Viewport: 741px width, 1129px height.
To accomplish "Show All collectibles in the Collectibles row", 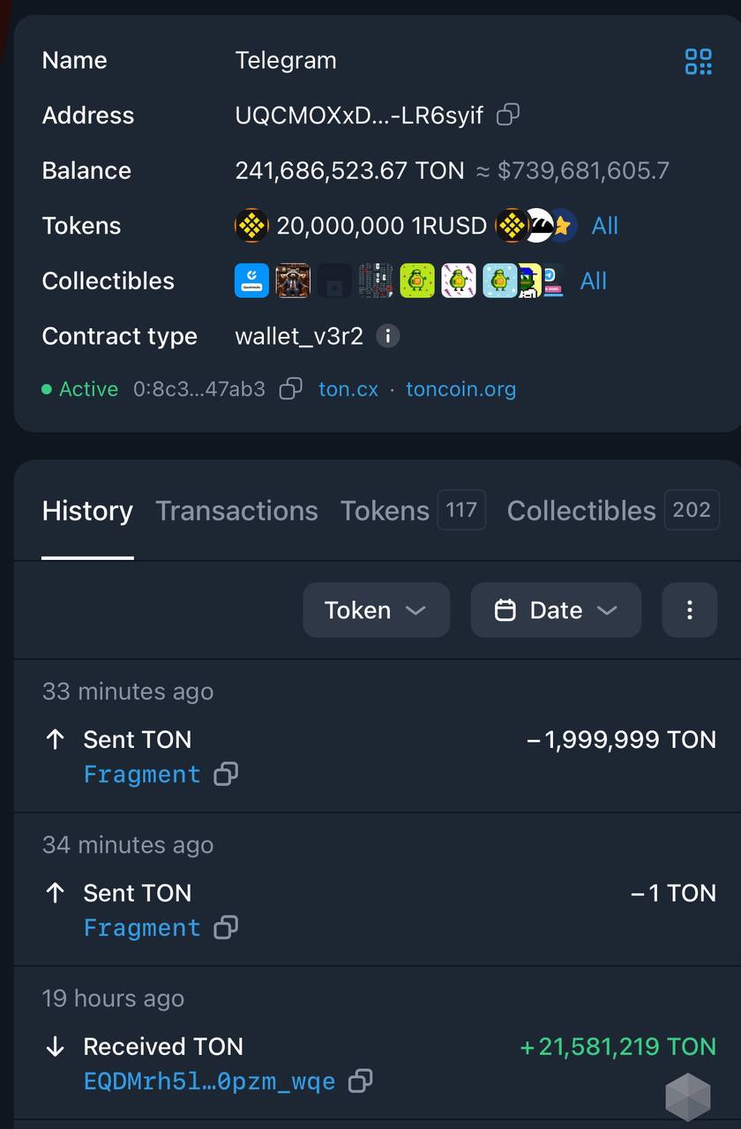I will coord(594,280).
